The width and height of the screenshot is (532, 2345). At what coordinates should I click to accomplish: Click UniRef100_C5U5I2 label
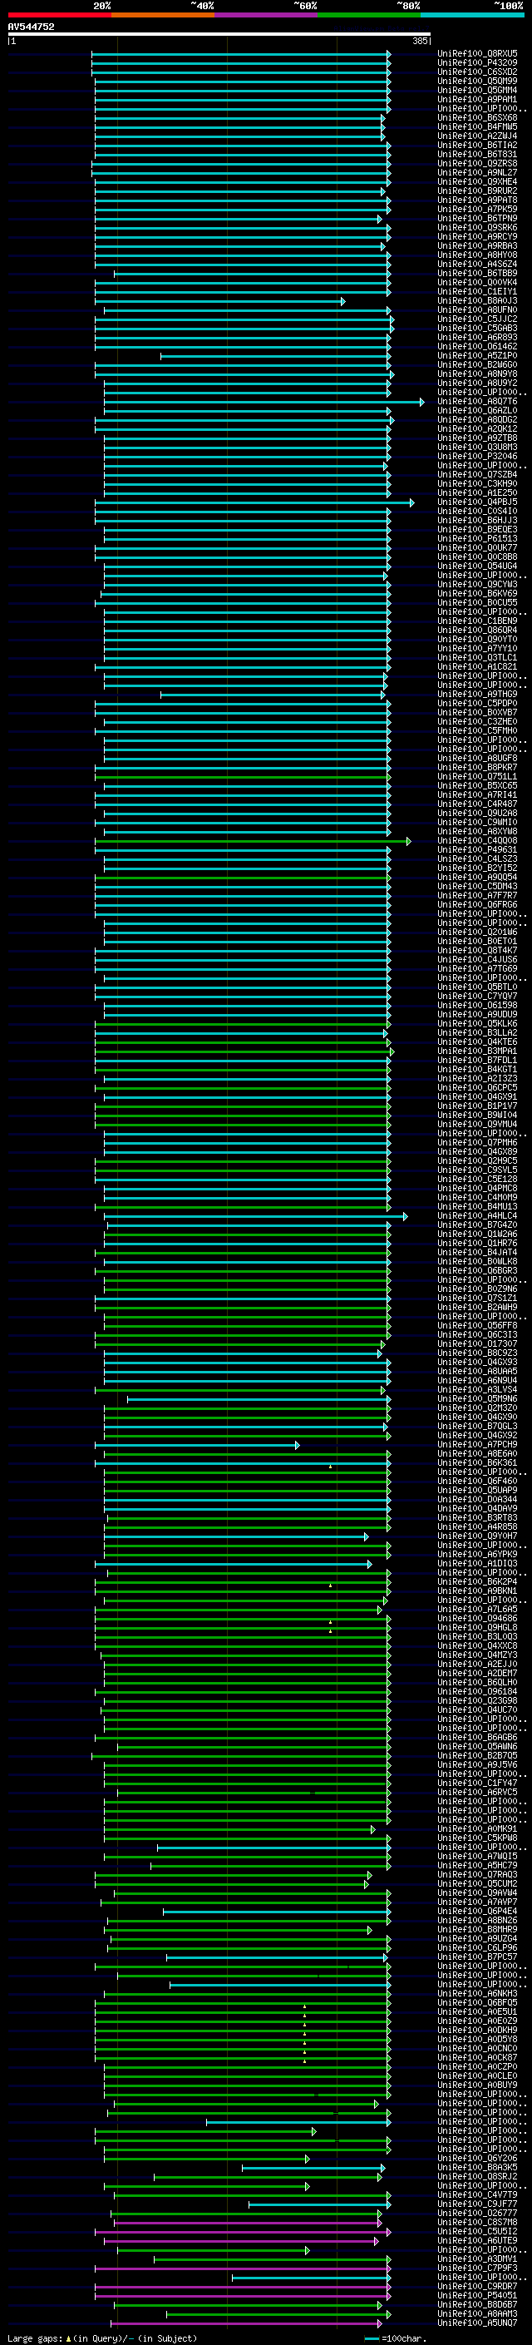pyautogui.click(x=477, y=2231)
